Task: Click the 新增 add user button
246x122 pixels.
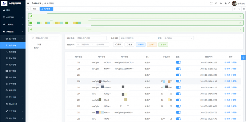Action: pos(141,44)
